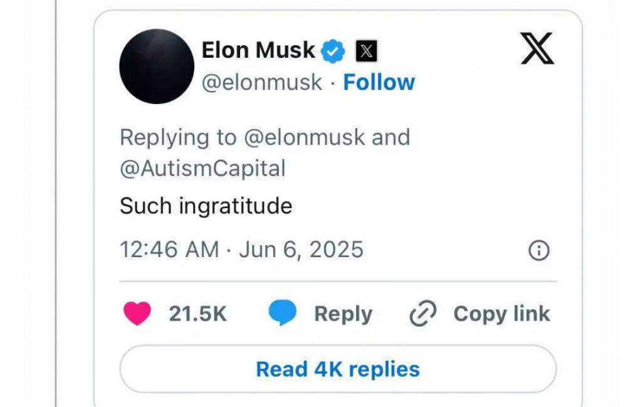Click the small X affiliation badge beside name

pos(367,51)
